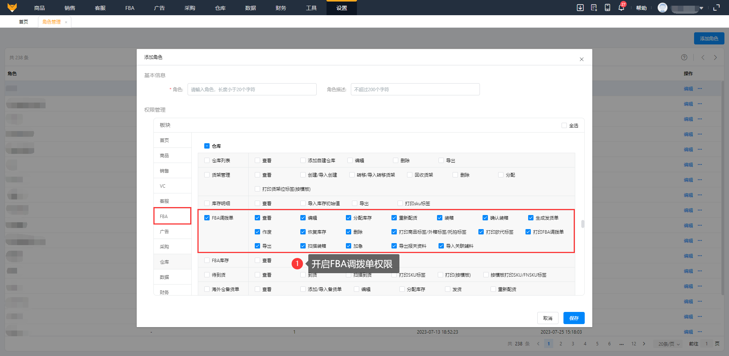Close the 添加角色 dialog
This screenshot has height=356, width=729.
(x=581, y=59)
